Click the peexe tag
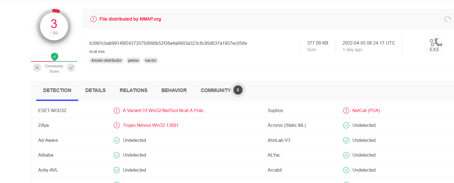454x183 pixels. (133, 60)
